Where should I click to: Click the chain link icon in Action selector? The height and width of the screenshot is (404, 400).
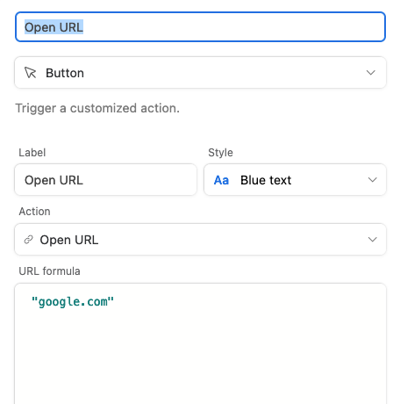(29, 240)
